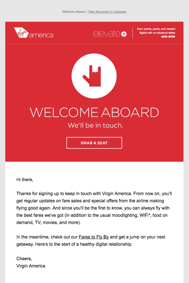This screenshot has width=189, height=283.
Task: Click the vertical divider beside the elevate logo
Action: tap(133, 33)
